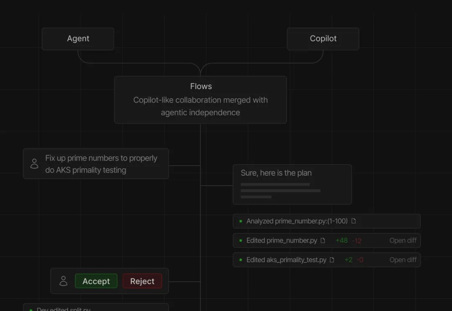Image resolution: width=452 pixels, height=311 pixels.
Task: Click file icon beside Edited prime_number.py
Action: tap(323, 240)
